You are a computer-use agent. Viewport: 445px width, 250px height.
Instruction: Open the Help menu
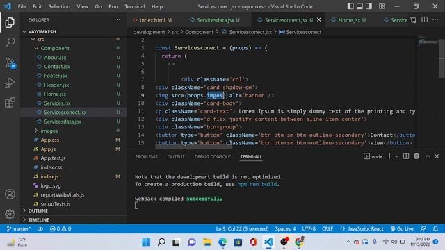coord(157,6)
